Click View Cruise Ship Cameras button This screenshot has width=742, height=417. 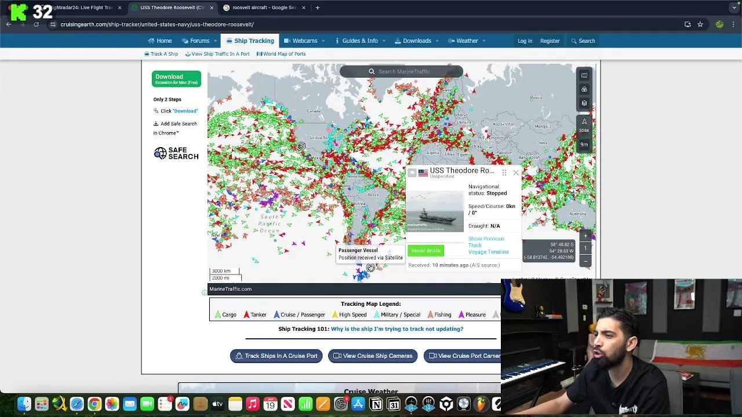[373, 356]
